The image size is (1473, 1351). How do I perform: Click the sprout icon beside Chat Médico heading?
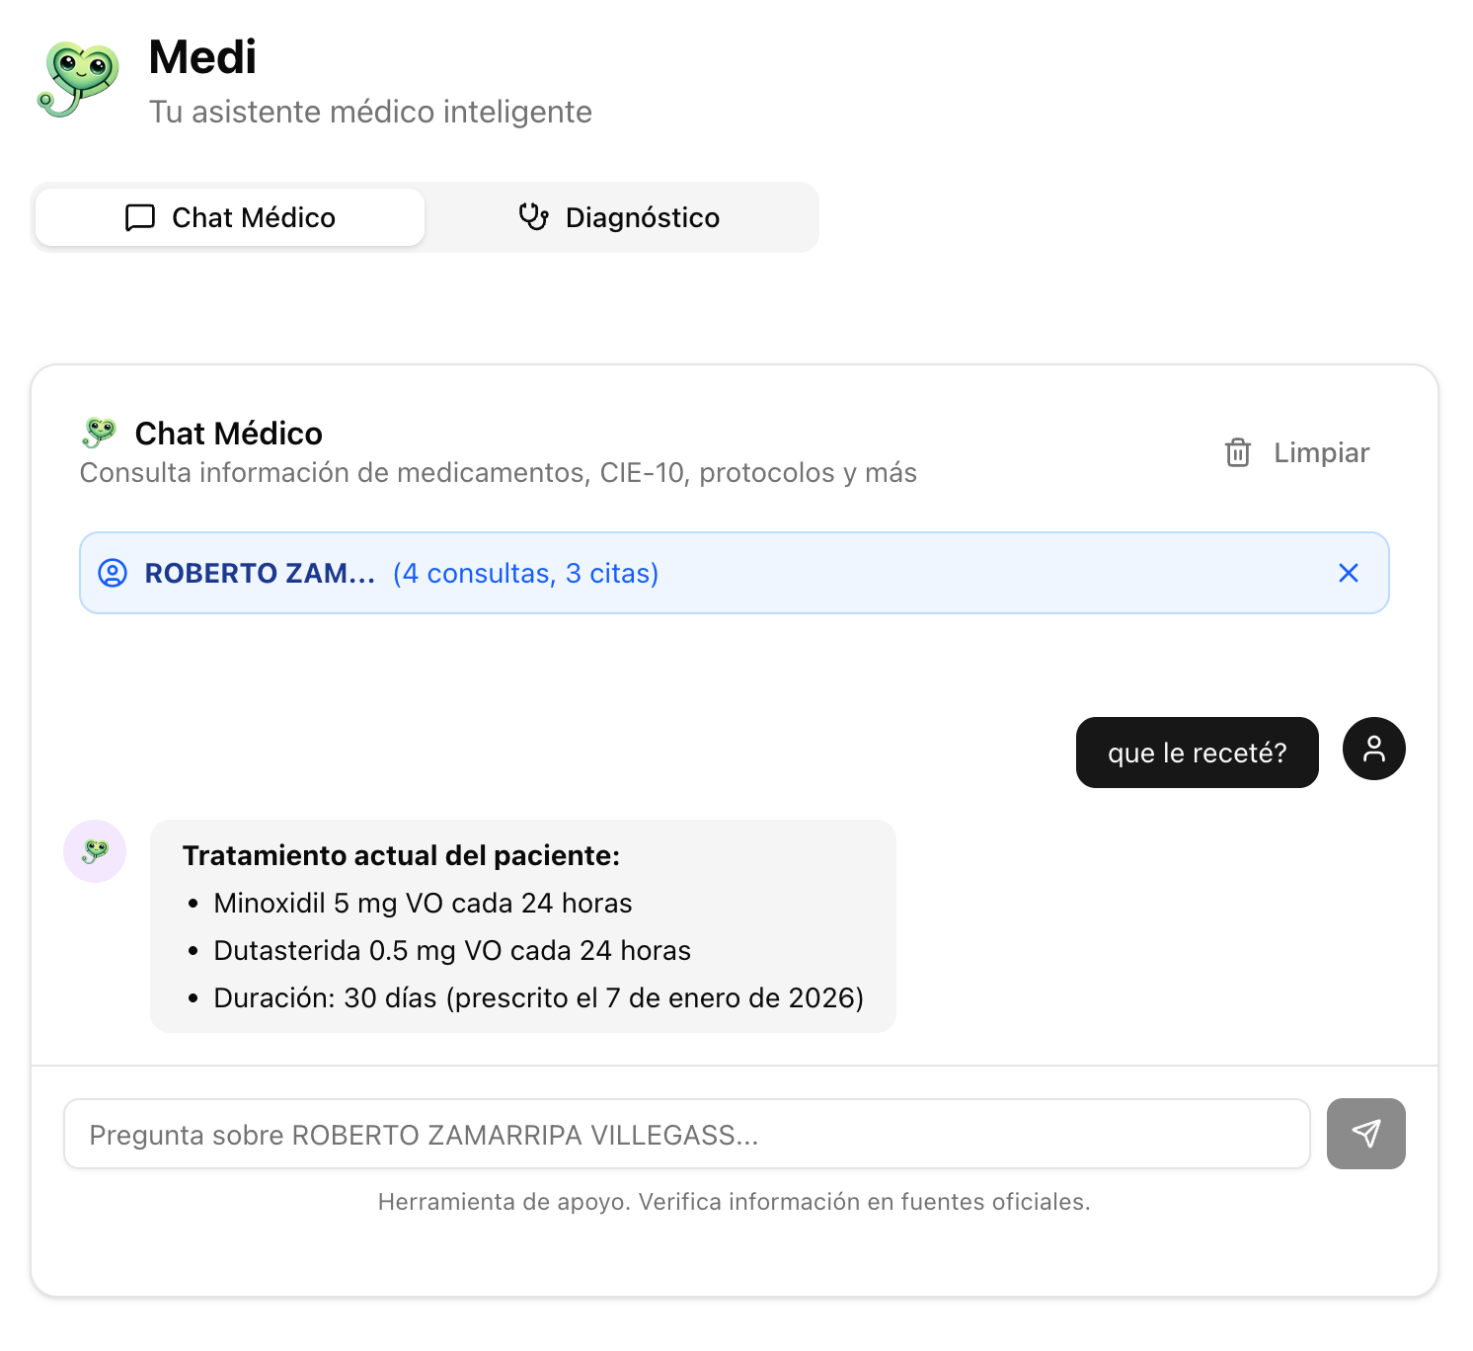[99, 432]
